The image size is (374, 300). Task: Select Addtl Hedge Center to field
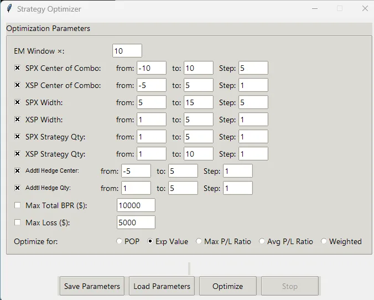tap(183, 171)
